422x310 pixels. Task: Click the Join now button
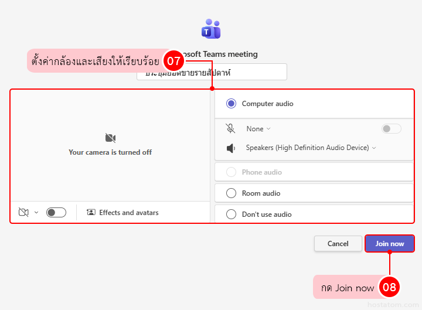[390, 244]
